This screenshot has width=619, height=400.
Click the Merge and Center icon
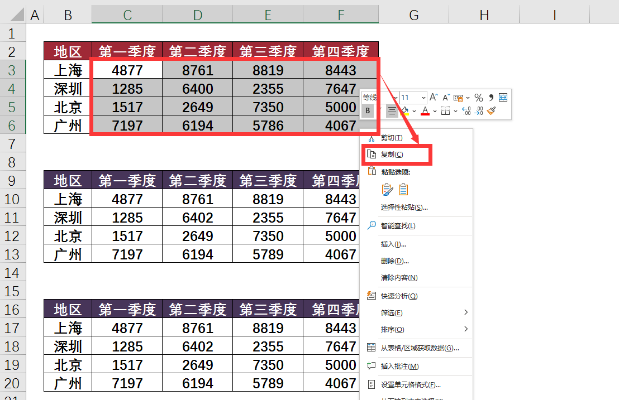[x=503, y=97]
